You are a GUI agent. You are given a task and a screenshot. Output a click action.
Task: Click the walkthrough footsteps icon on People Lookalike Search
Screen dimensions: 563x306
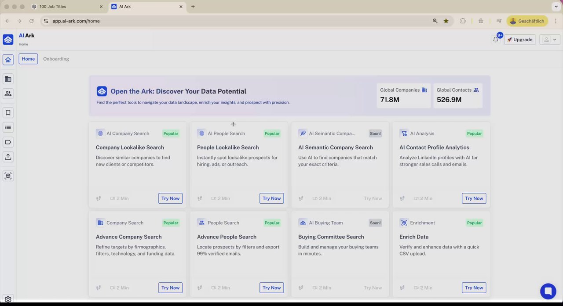pos(200,198)
